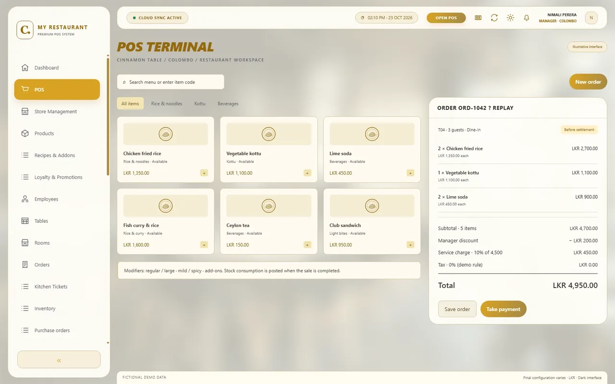Click the Before settlement badge
This screenshot has height=384, width=615.
point(579,130)
